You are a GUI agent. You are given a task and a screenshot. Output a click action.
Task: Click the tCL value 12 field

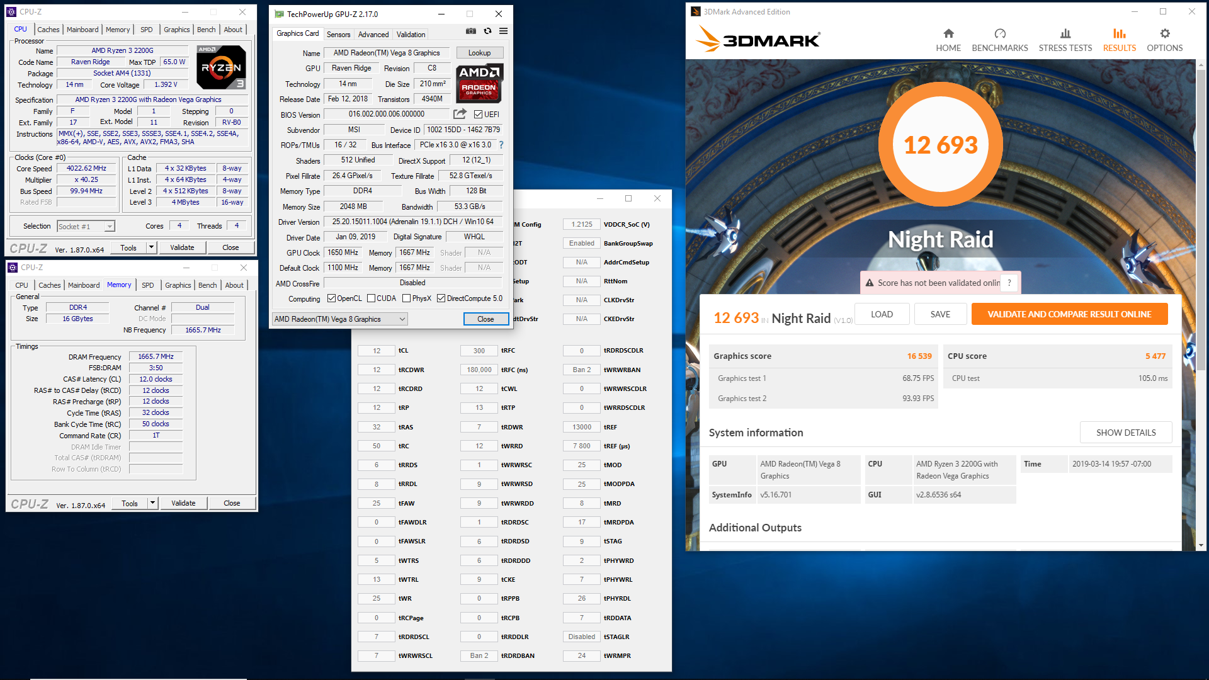tap(377, 351)
